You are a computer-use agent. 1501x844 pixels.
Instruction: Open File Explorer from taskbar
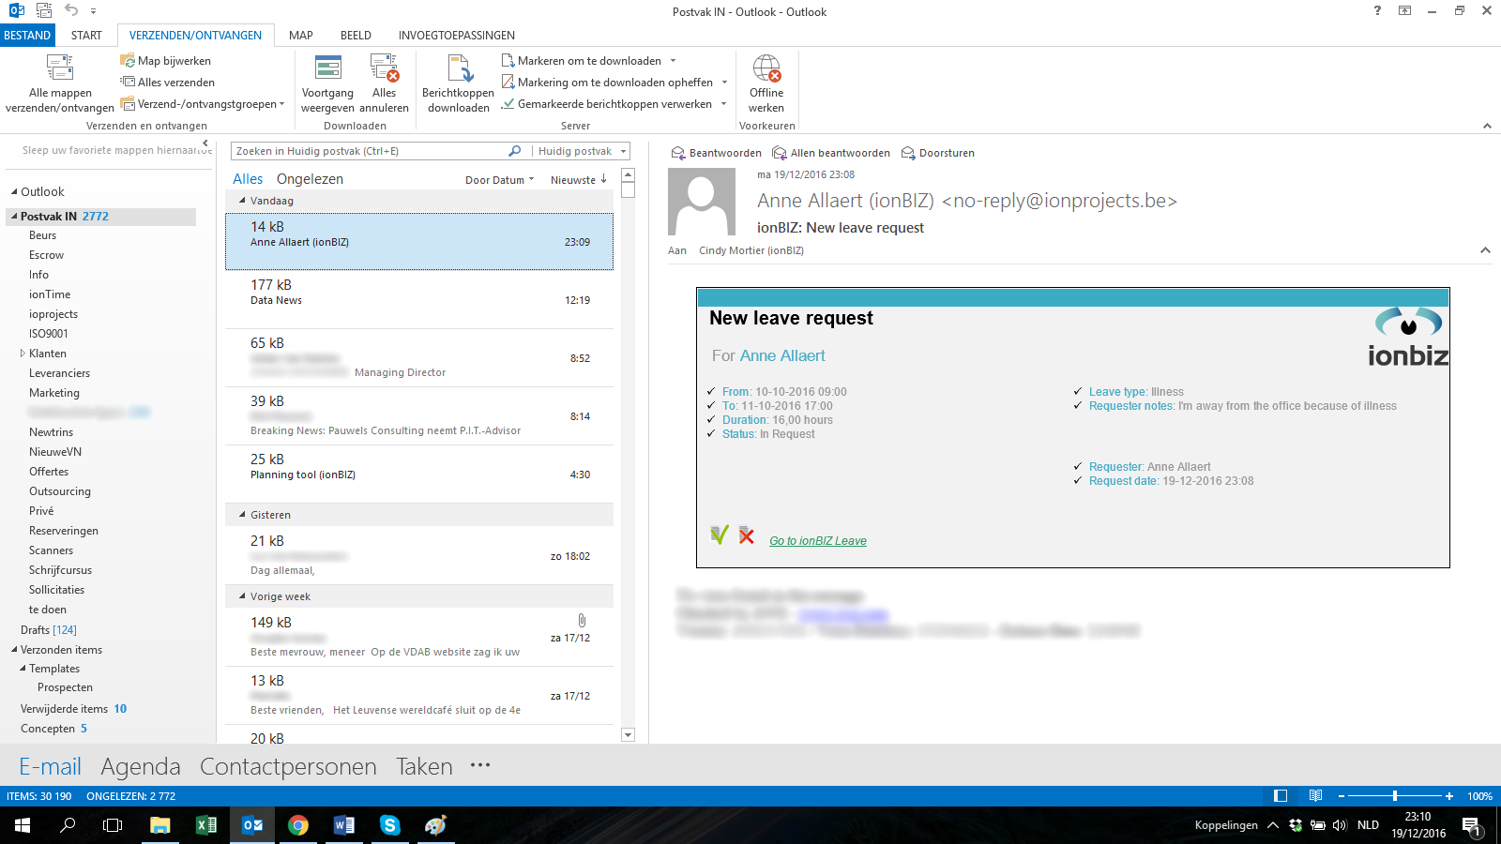[160, 825]
